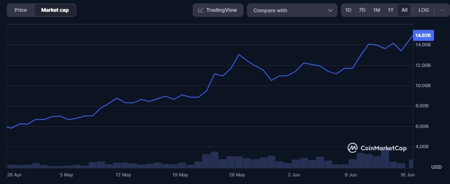Click the 9 Jun date label

(x=351, y=175)
